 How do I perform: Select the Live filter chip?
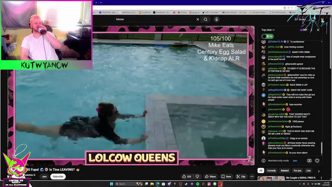tap(308, 171)
